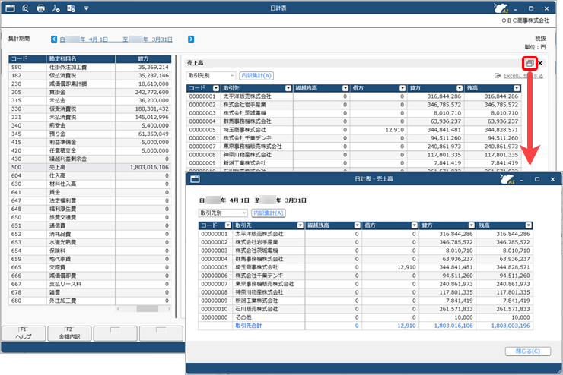Open the コード column filter in main panel table
The width and height of the screenshot is (563, 375).
[x=216, y=88]
